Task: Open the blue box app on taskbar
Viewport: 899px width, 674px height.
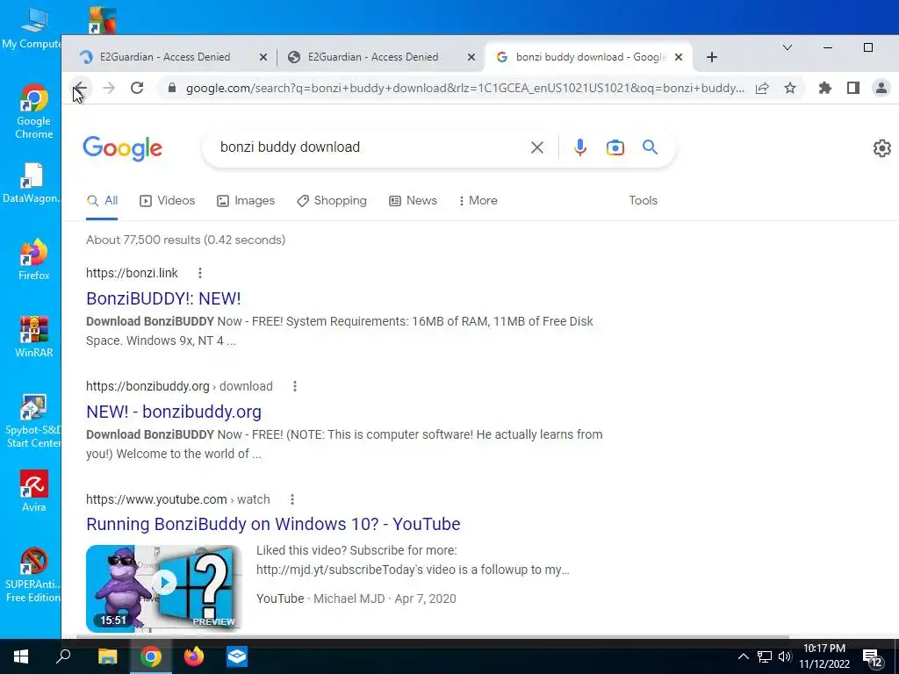Action: point(237,656)
